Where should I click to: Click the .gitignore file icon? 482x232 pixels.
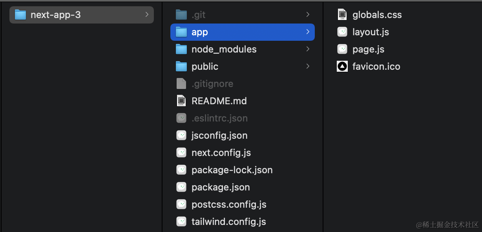pos(181,84)
